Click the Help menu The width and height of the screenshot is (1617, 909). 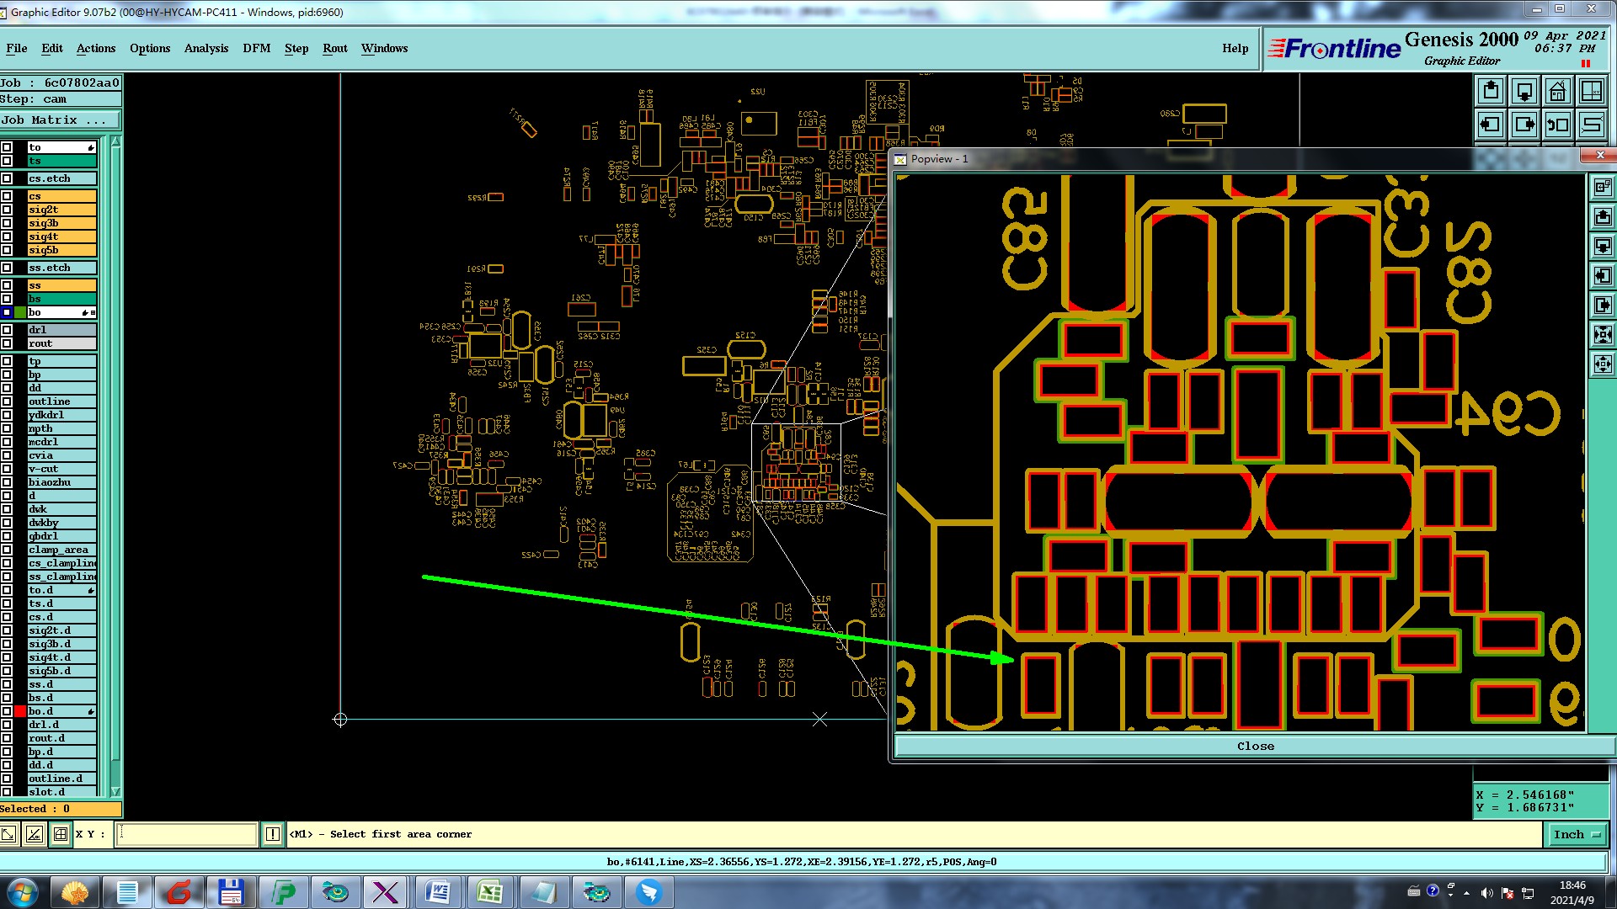pos(1235,48)
